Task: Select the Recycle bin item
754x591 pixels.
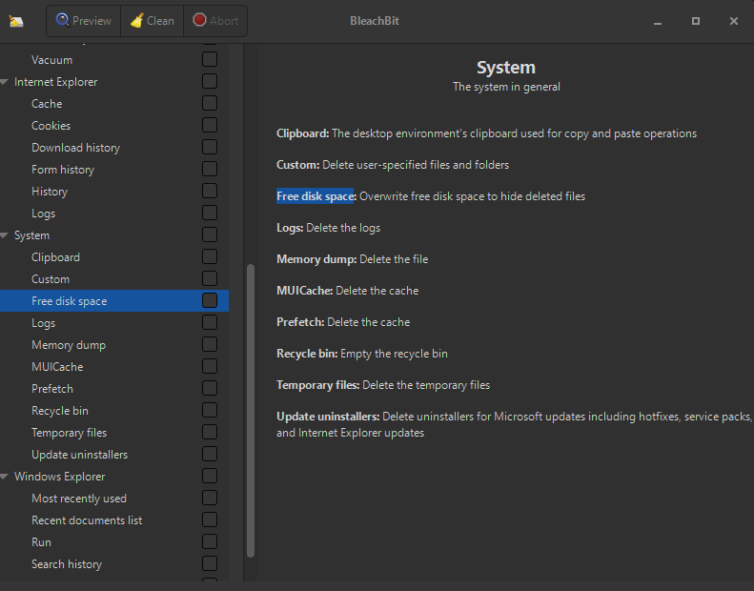Action: [60, 411]
